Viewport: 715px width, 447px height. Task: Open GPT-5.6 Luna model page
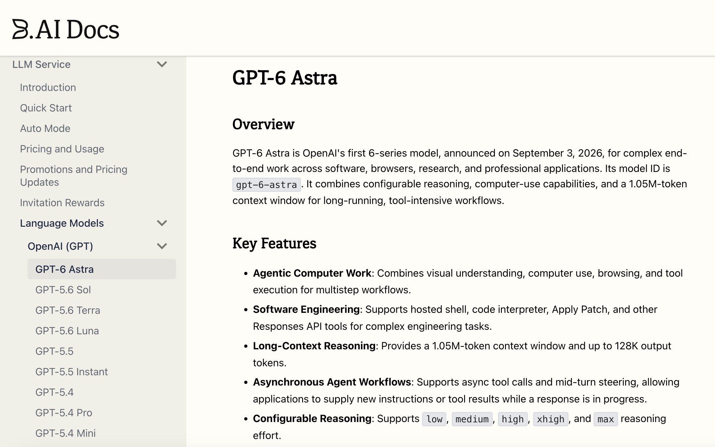67,331
